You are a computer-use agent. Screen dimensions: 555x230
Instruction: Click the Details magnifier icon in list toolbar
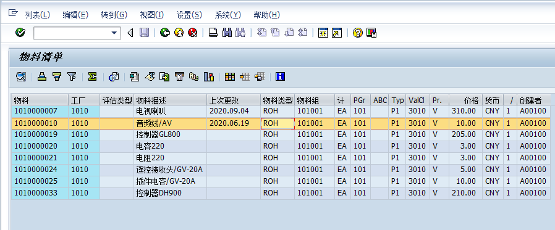pyautogui.click(x=21, y=76)
